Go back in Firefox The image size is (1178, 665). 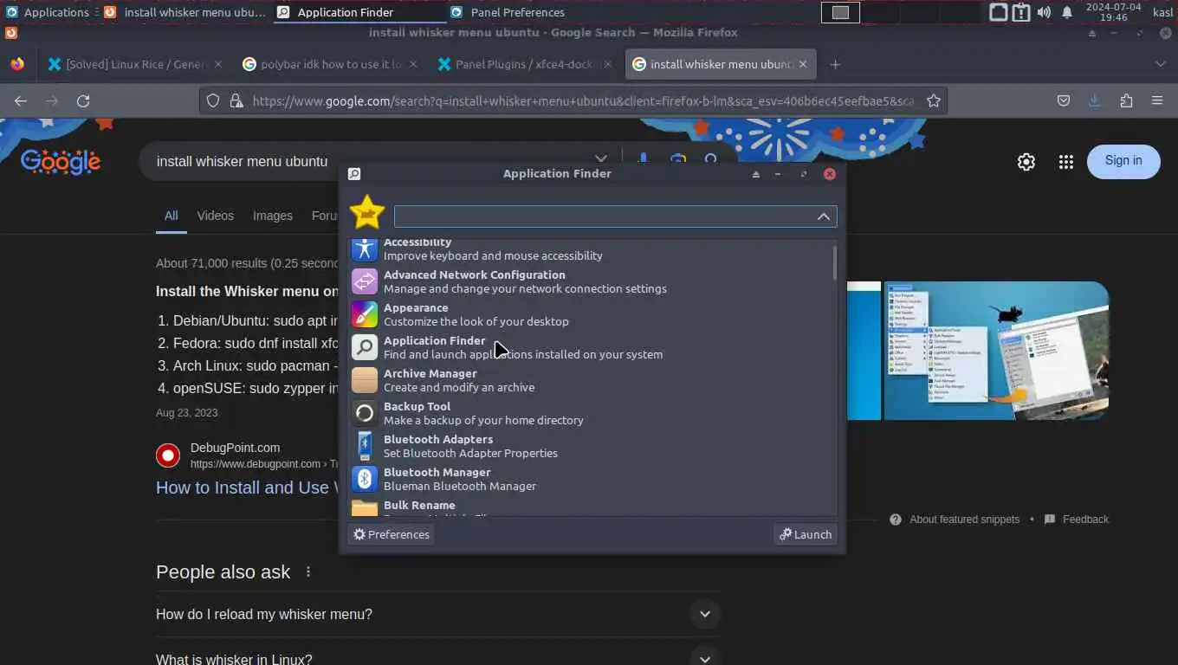point(21,101)
